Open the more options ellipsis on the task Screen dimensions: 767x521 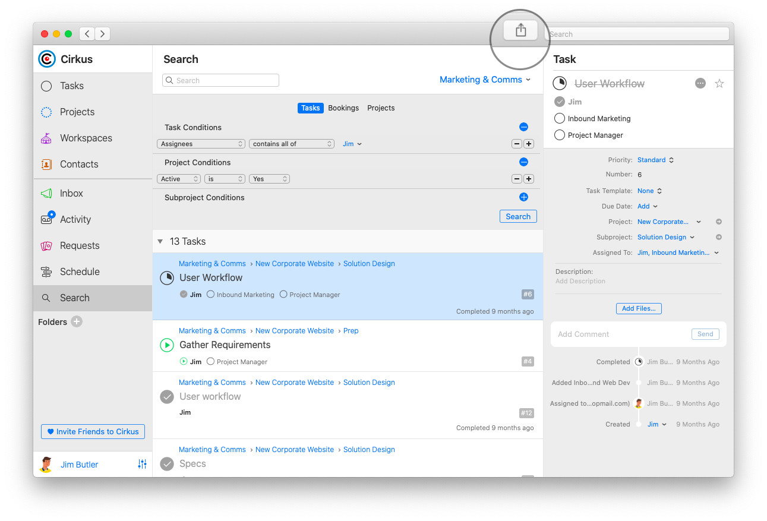[x=700, y=83]
